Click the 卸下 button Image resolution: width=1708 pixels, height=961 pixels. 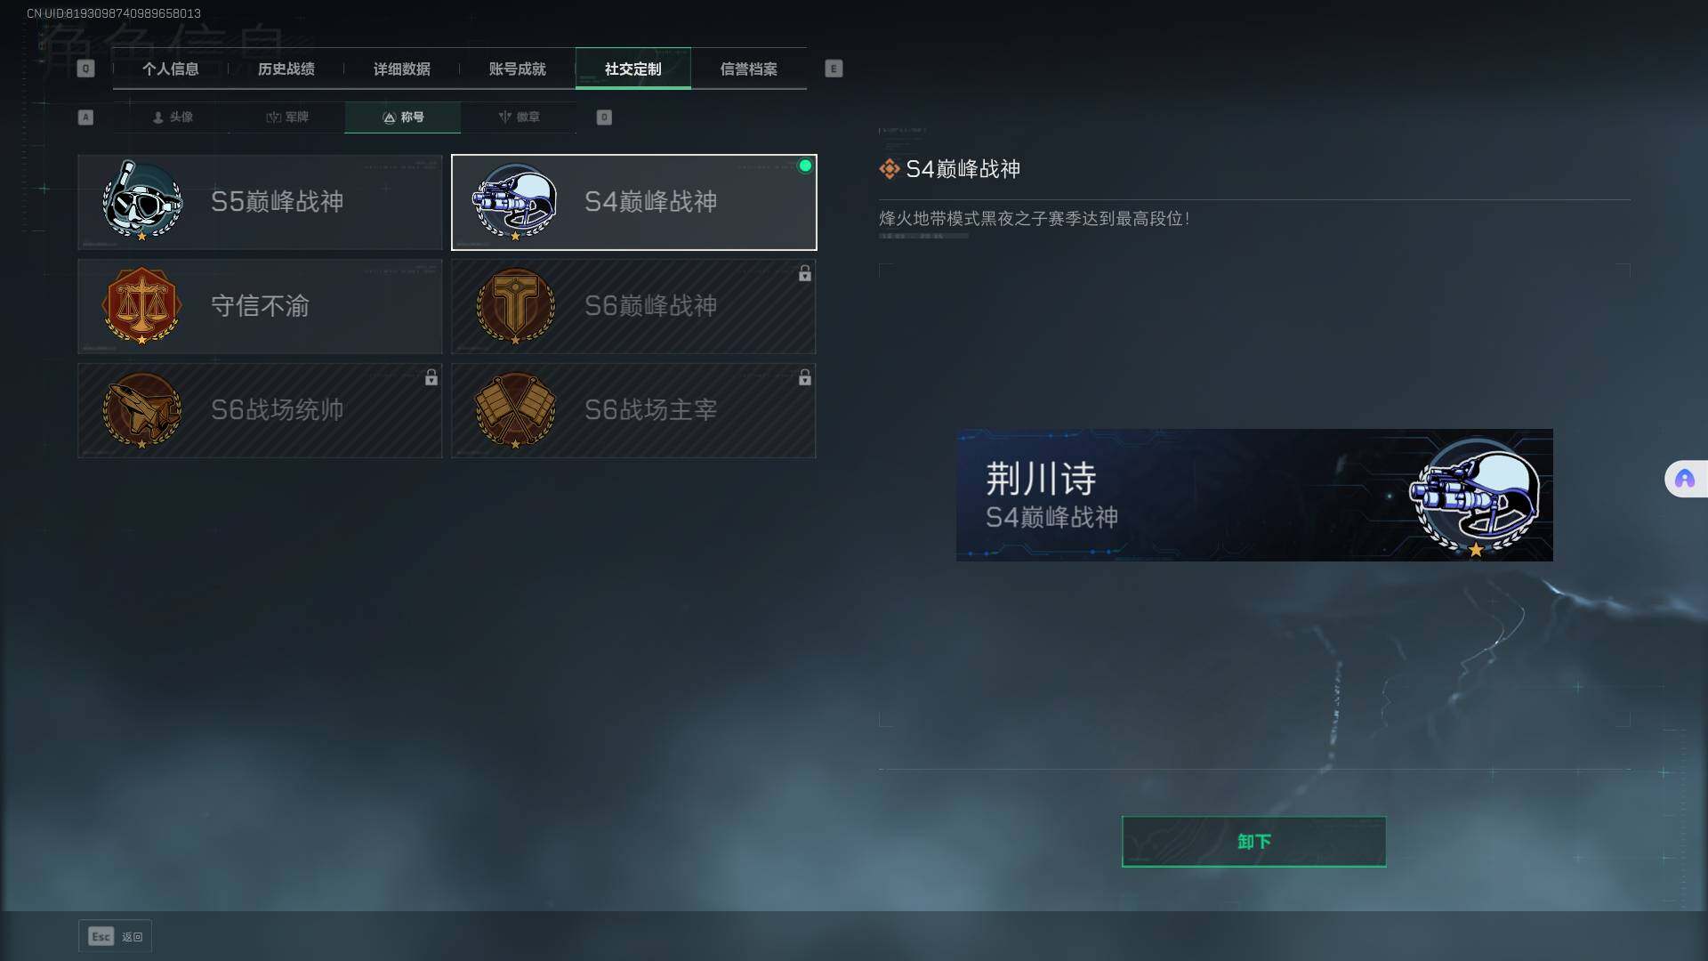pos(1253,841)
